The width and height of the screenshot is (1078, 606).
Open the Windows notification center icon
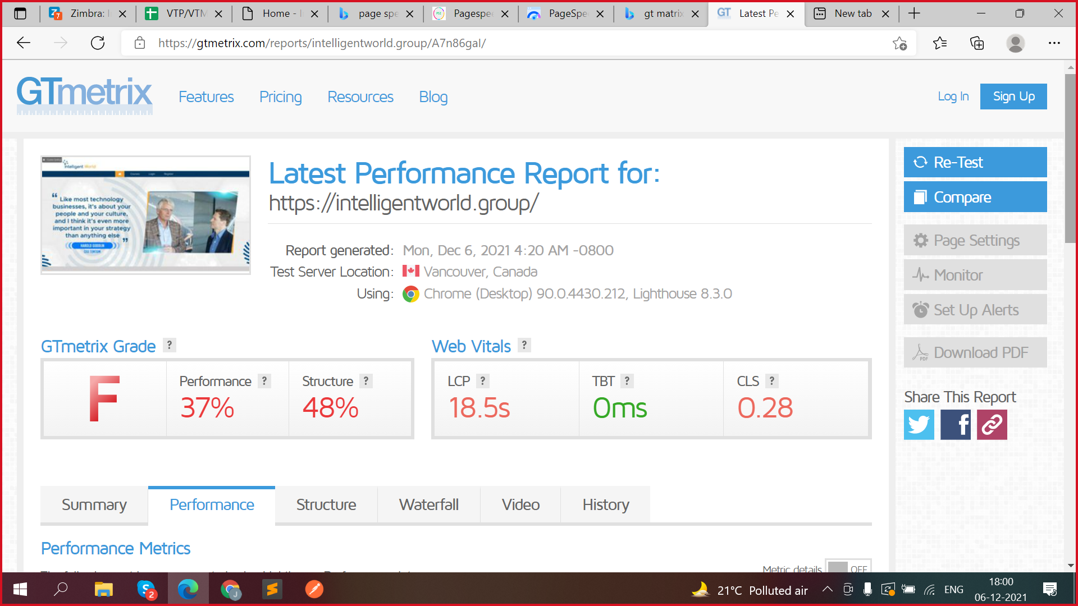coord(1049,589)
